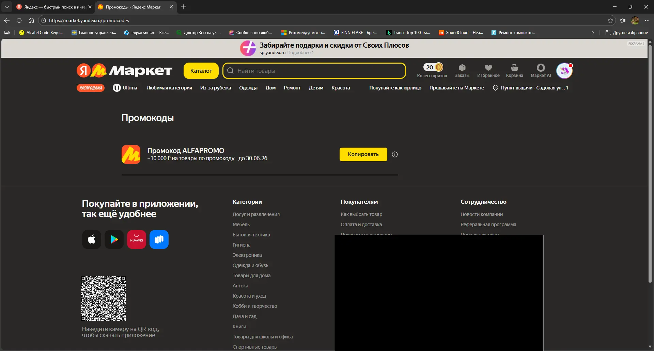
Task: Close the Промокоды - Яндекс Маркет tab
Action: point(171,7)
